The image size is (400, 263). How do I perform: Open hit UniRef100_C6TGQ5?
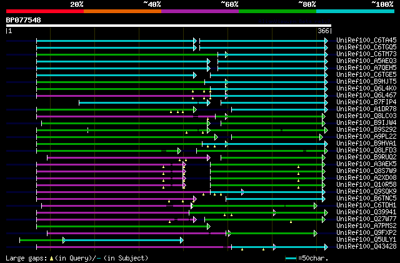tap(366, 47)
